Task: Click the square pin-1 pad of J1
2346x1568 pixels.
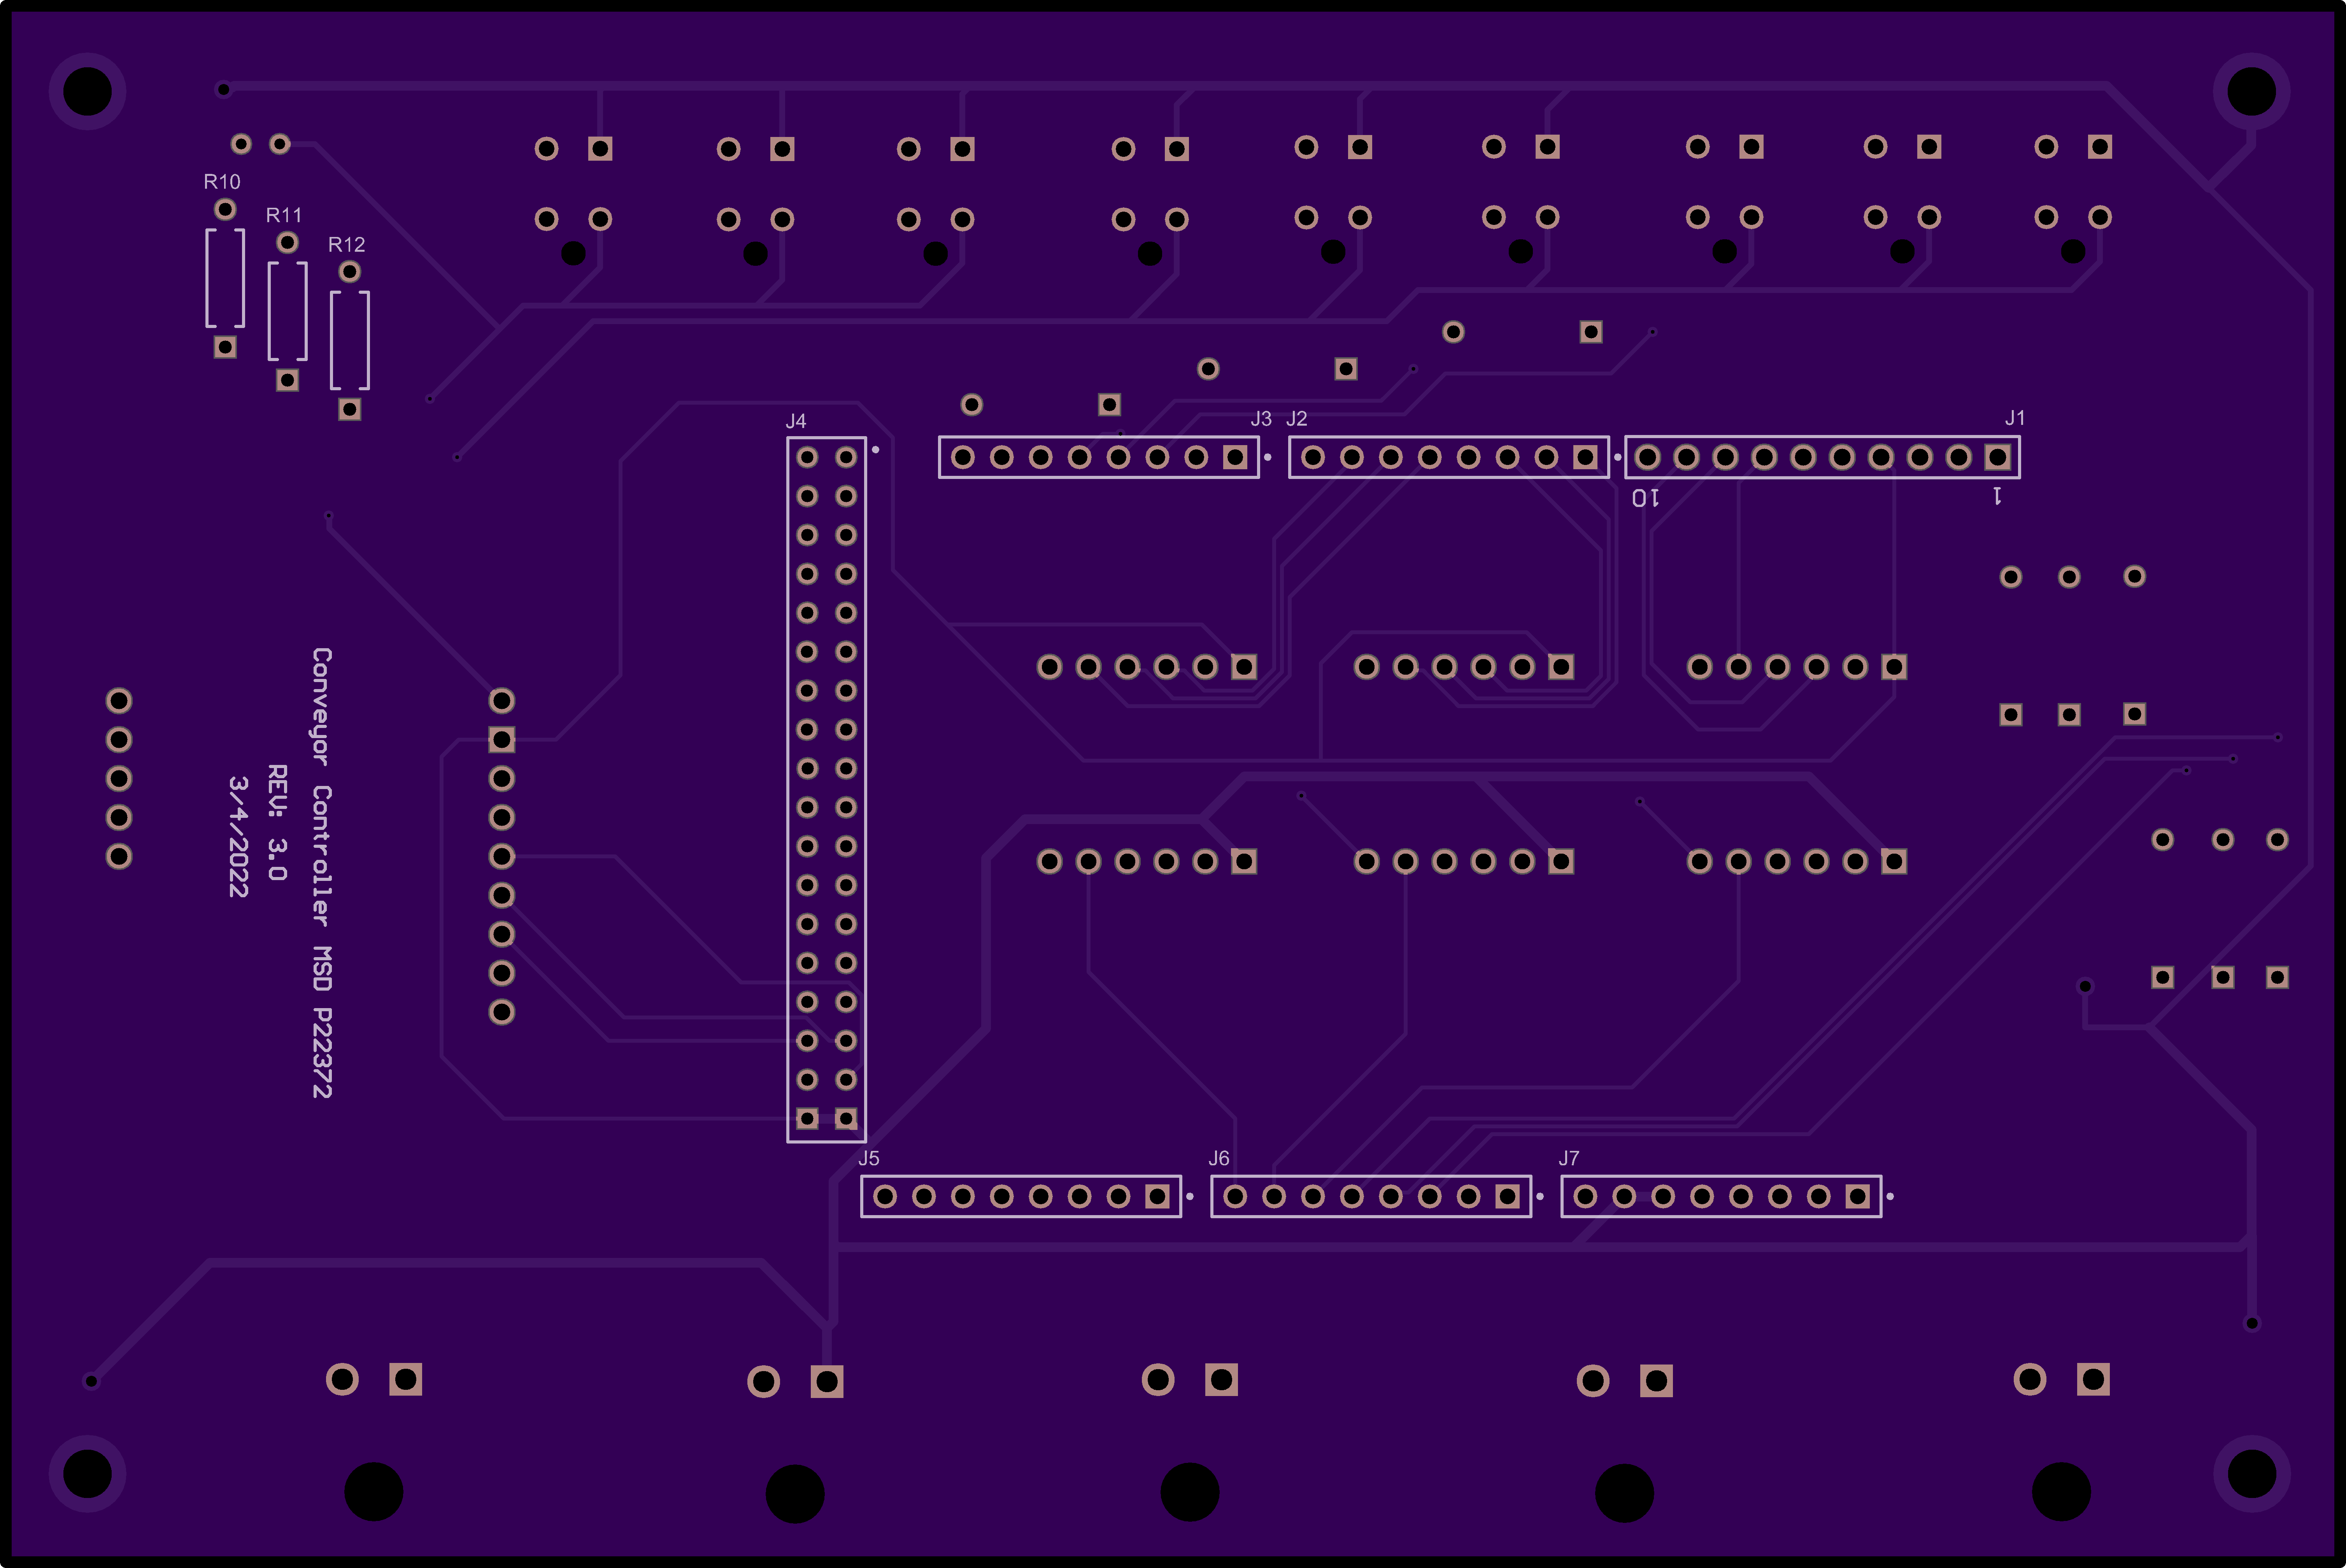Action: 1998,457
